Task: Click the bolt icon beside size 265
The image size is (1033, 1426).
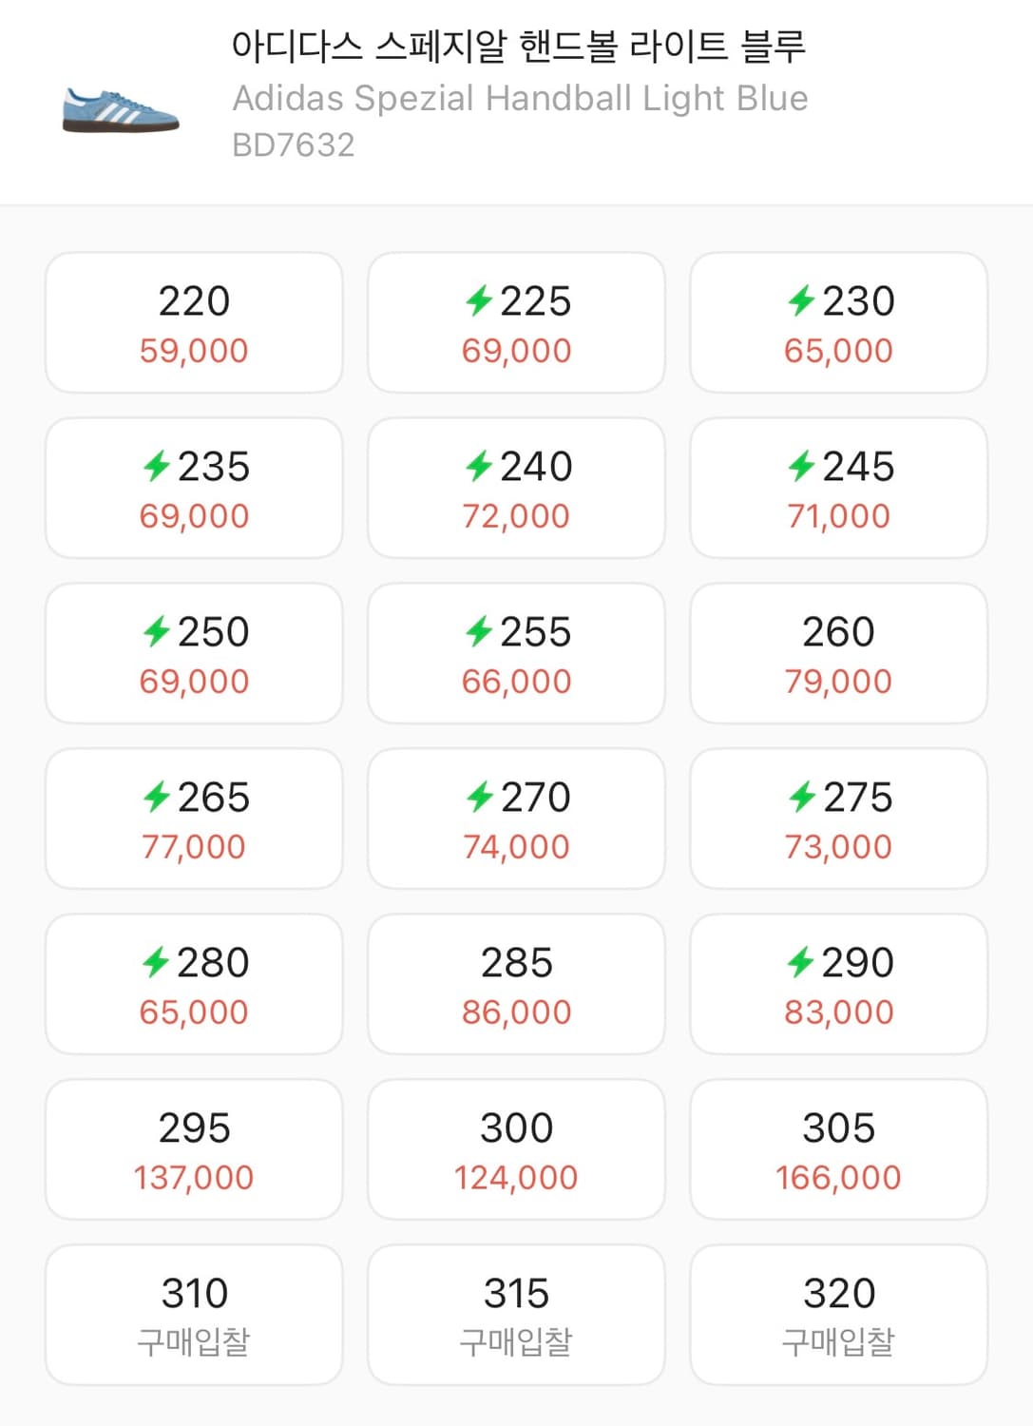Action: (156, 798)
